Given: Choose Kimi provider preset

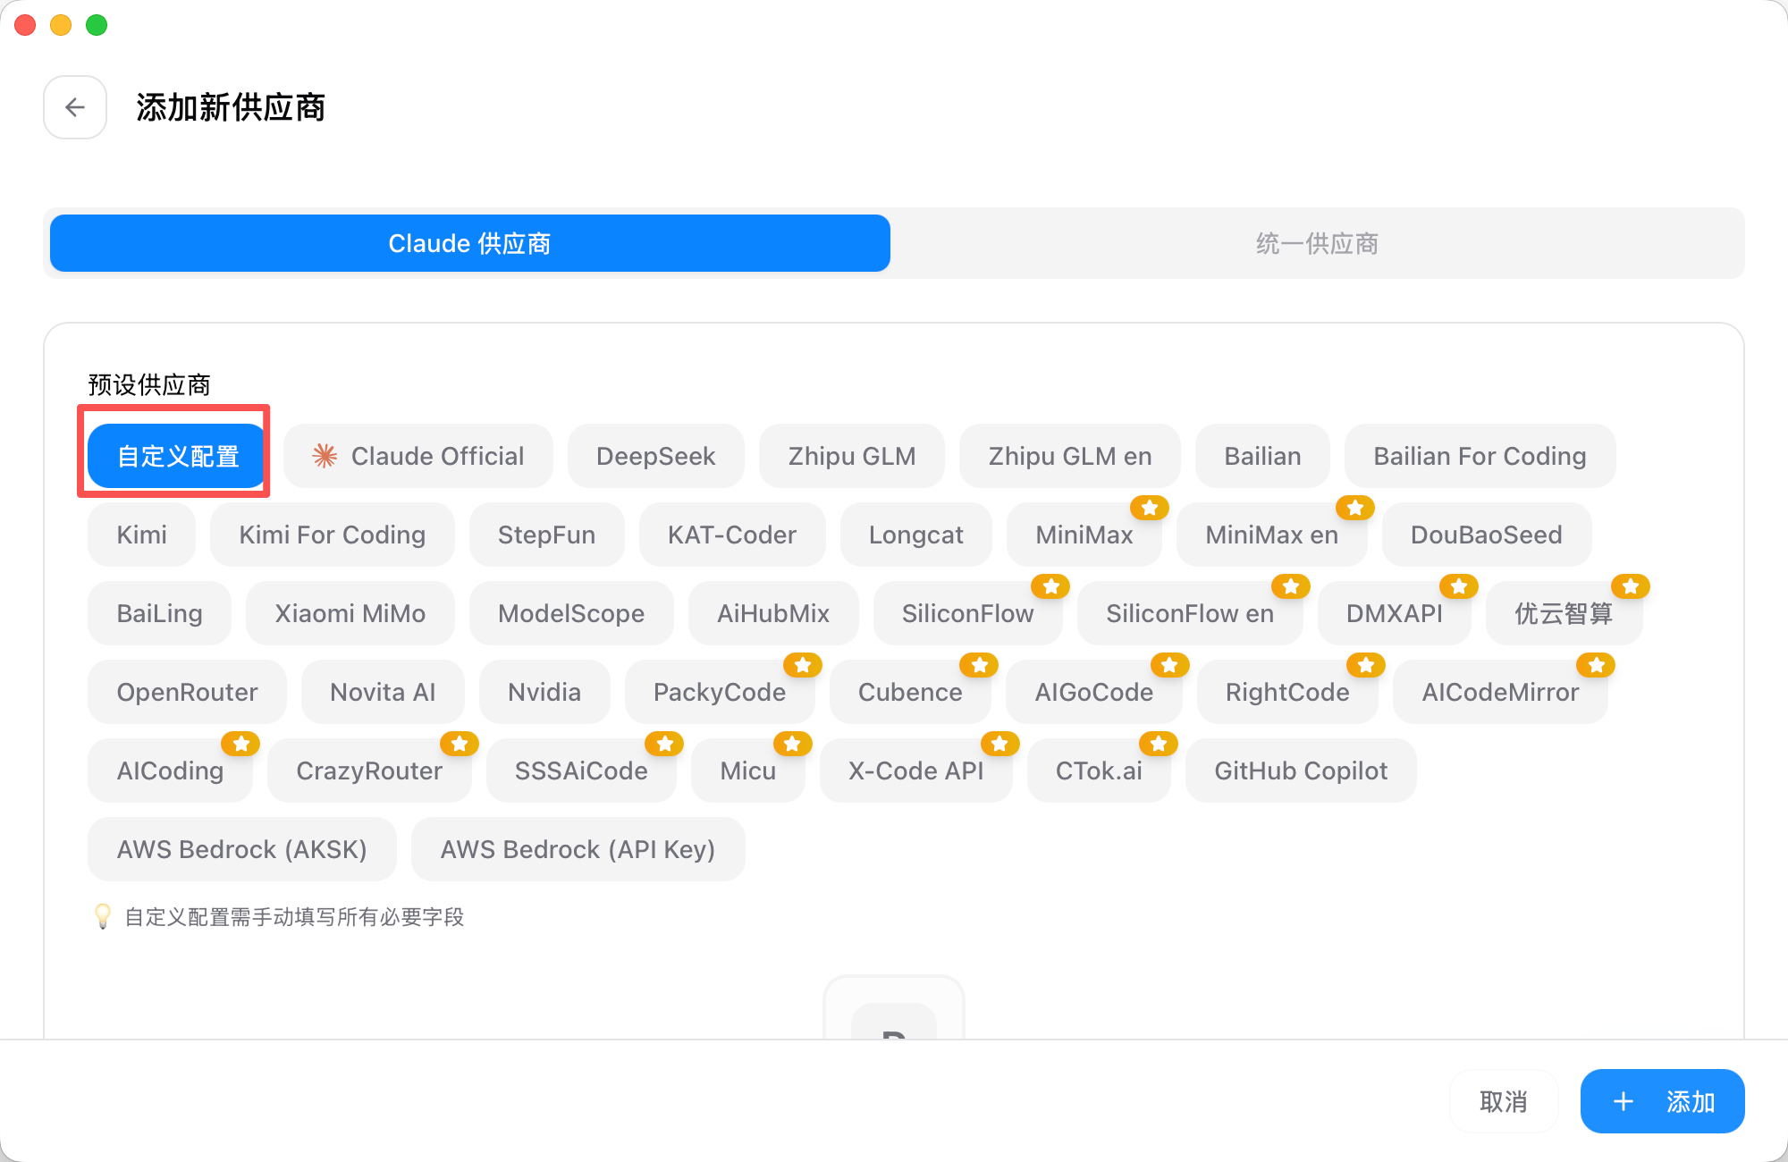Looking at the screenshot, I should (x=142, y=535).
